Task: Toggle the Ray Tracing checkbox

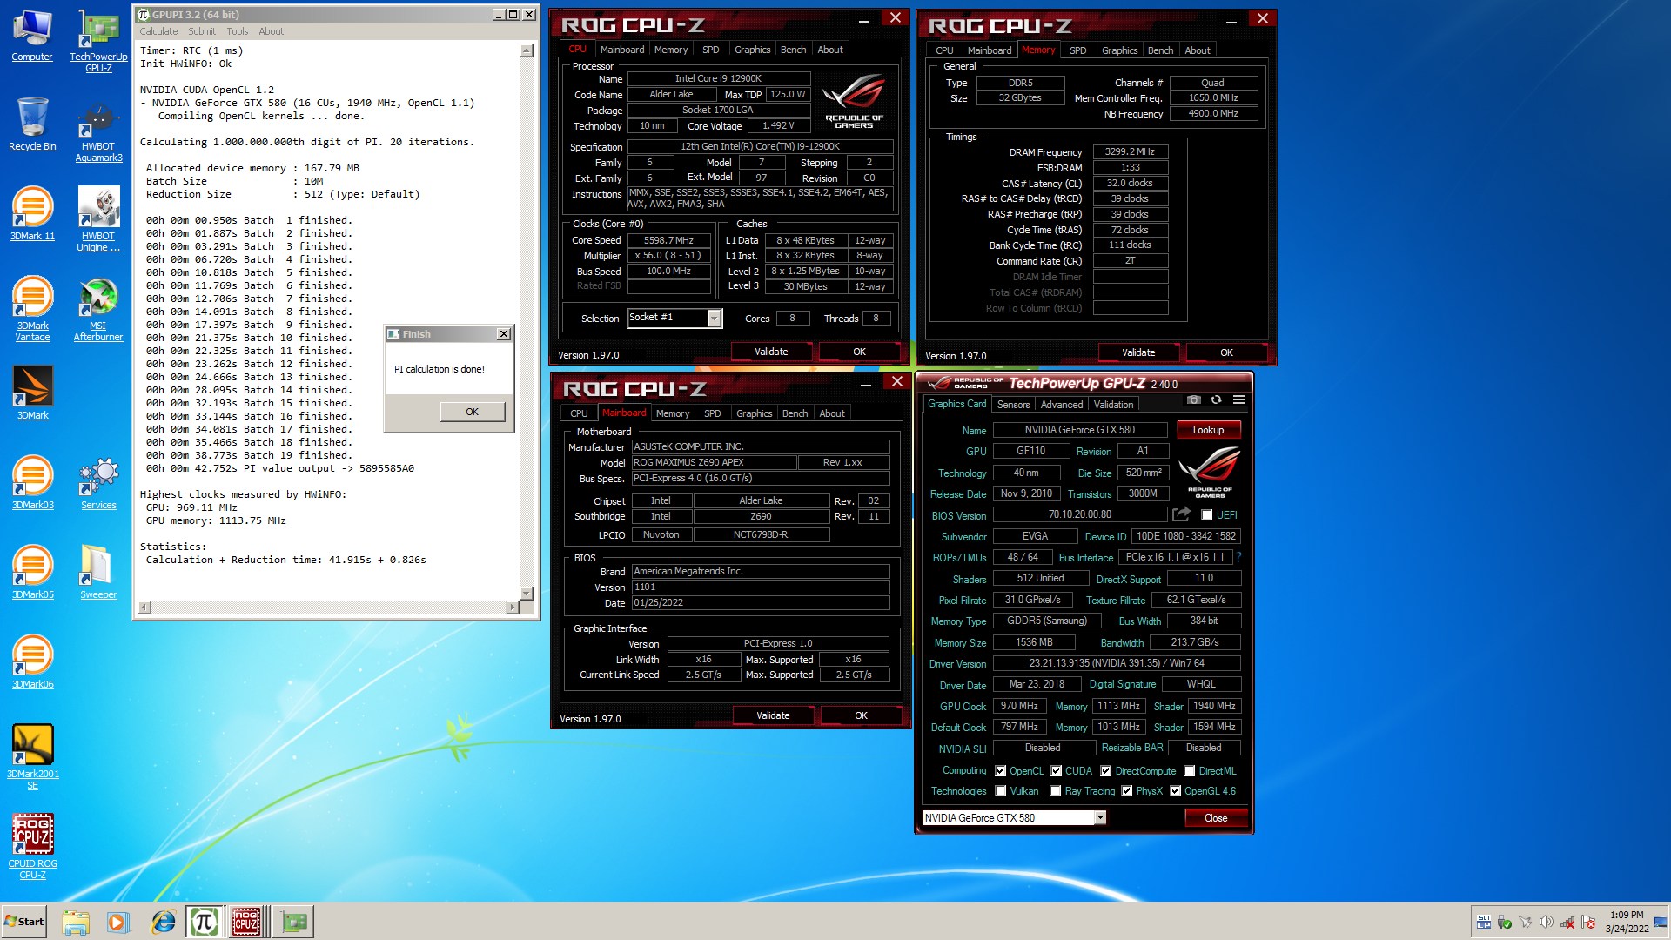Action: coord(1056,791)
